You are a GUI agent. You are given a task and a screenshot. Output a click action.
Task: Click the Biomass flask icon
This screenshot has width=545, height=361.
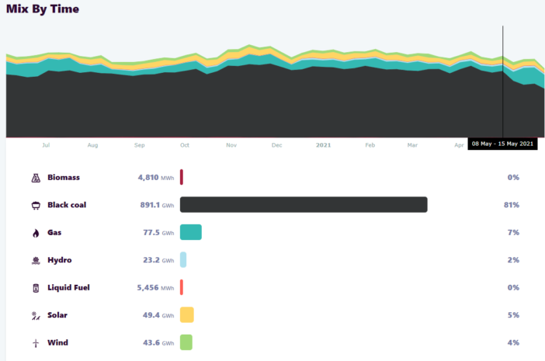pyautogui.click(x=36, y=178)
